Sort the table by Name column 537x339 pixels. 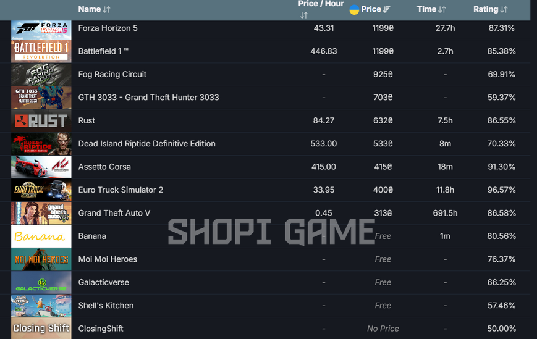(106, 10)
